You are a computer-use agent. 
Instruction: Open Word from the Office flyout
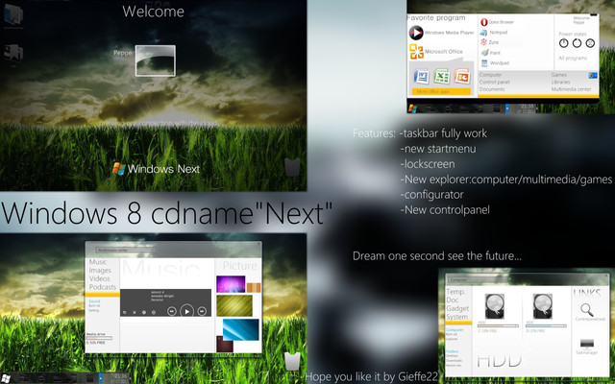pos(421,77)
